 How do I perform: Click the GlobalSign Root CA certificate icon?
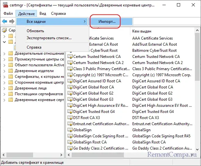tap(70, 142)
